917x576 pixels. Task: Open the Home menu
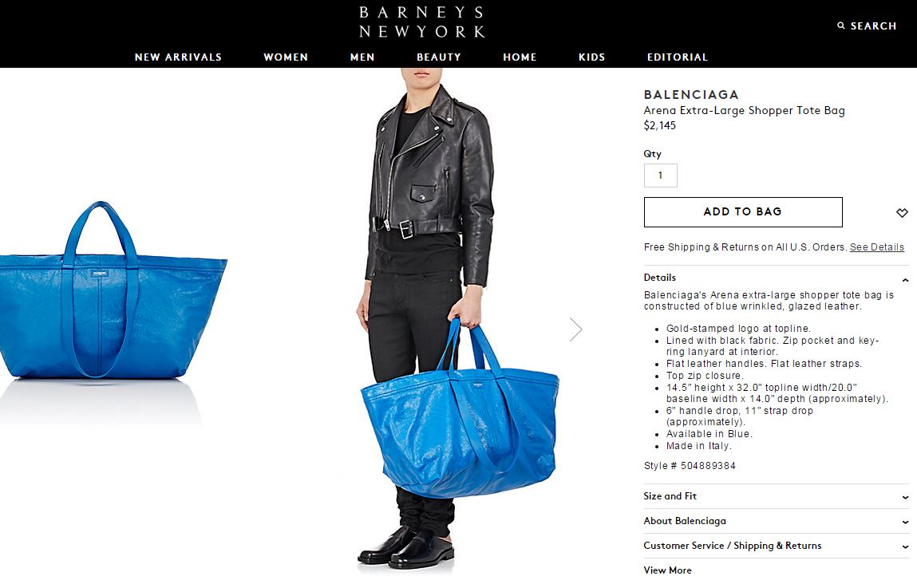520,57
